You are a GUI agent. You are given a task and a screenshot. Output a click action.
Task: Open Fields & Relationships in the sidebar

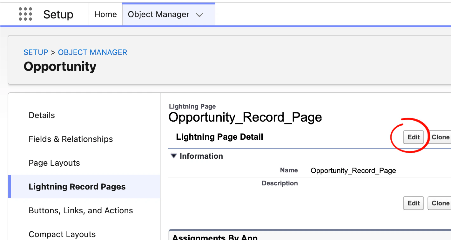(x=71, y=139)
